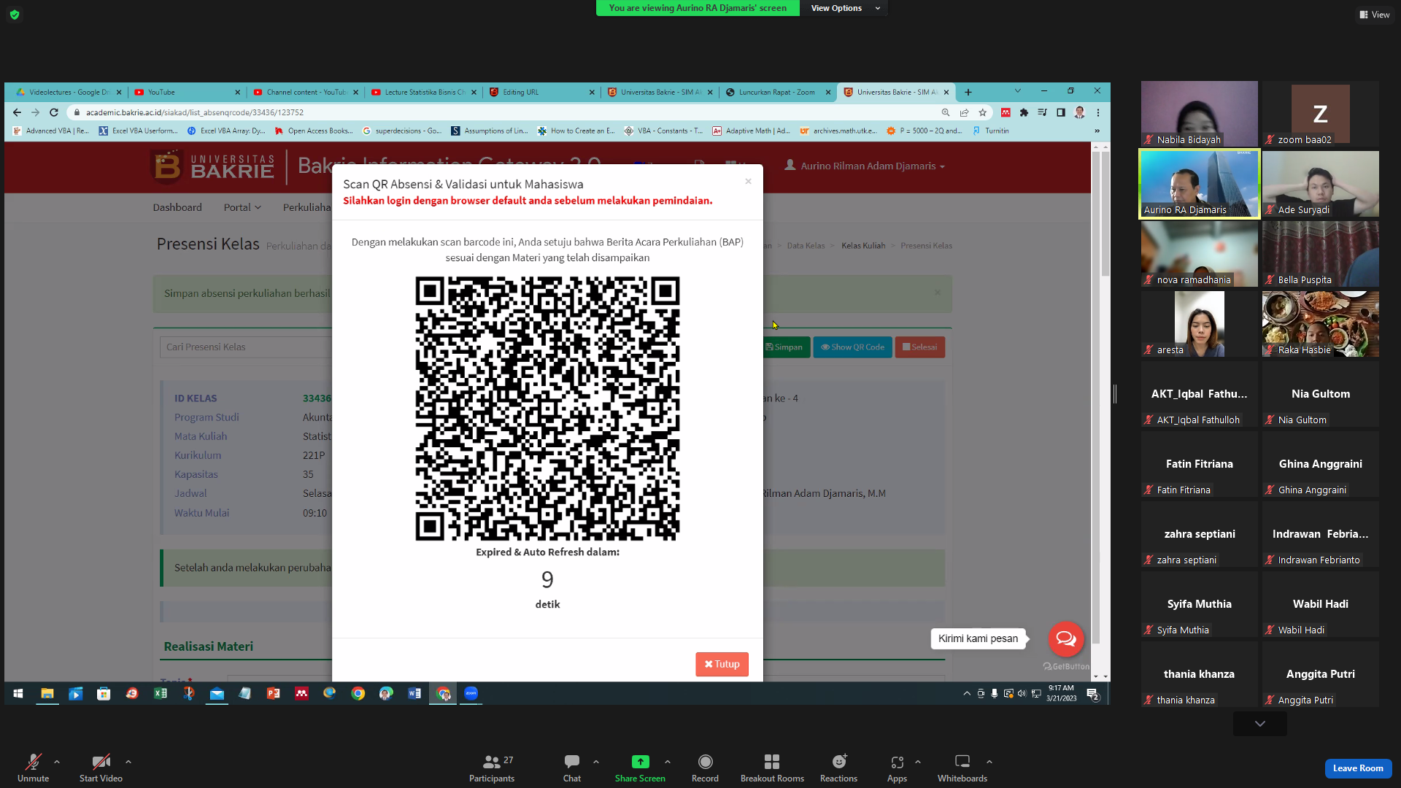Dismiss the Simpan absensi success alert
The height and width of the screenshot is (788, 1401).
click(938, 293)
